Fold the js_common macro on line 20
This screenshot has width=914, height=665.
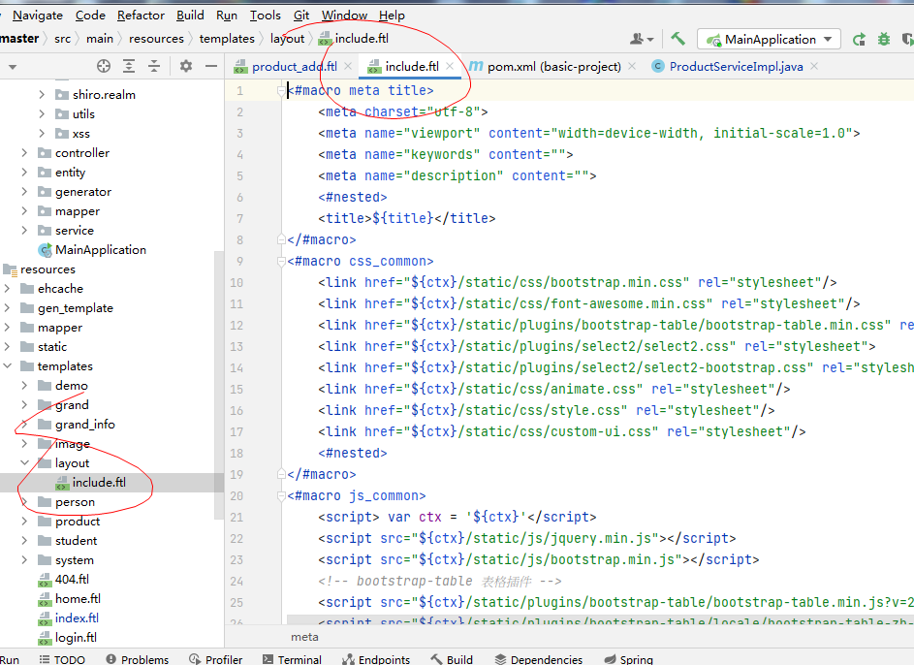(x=281, y=496)
